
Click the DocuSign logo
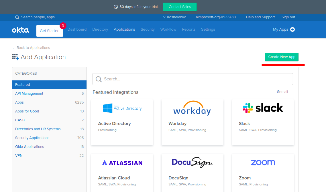(x=192, y=162)
